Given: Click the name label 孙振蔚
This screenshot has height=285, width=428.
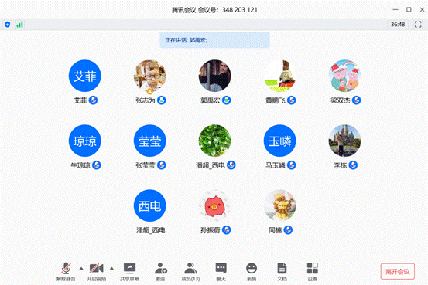Looking at the screenshot, I should coord(211,230).
